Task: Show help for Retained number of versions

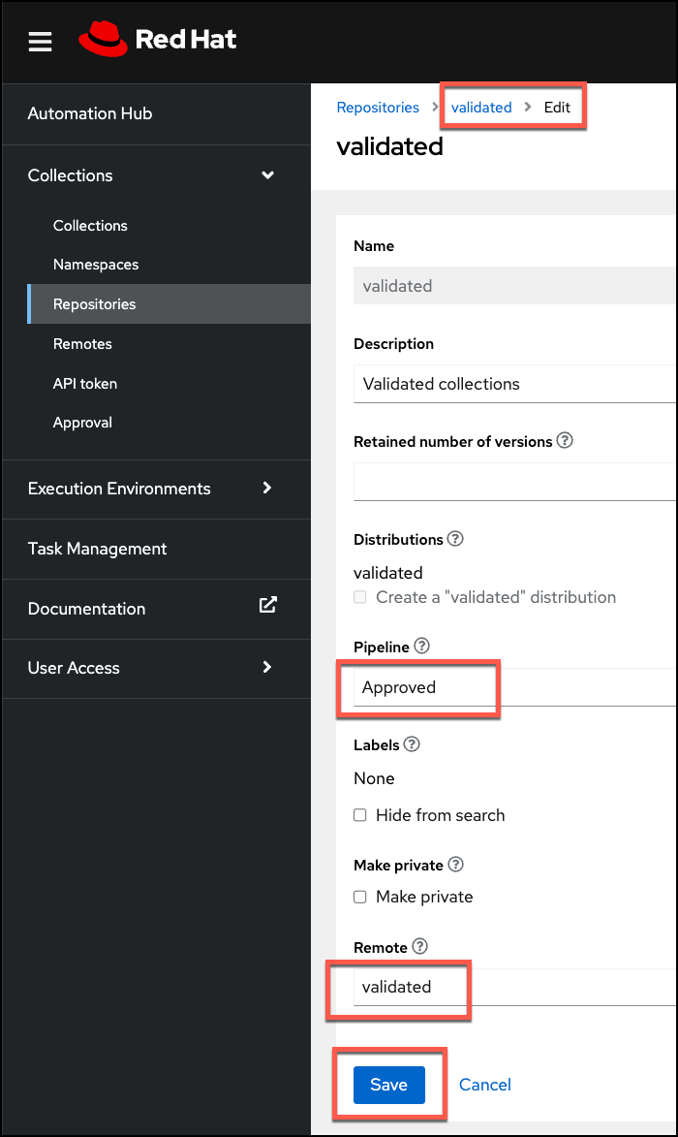Action: coord(565,441)
